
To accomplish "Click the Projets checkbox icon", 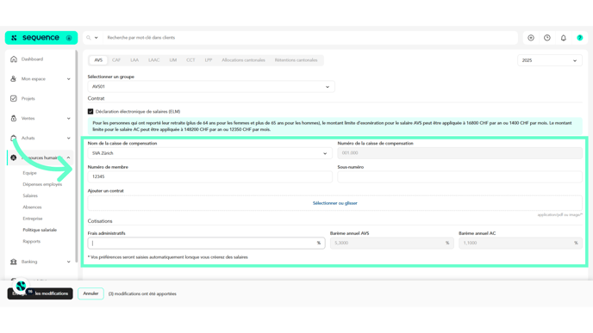I will click(x=14, y=99).
